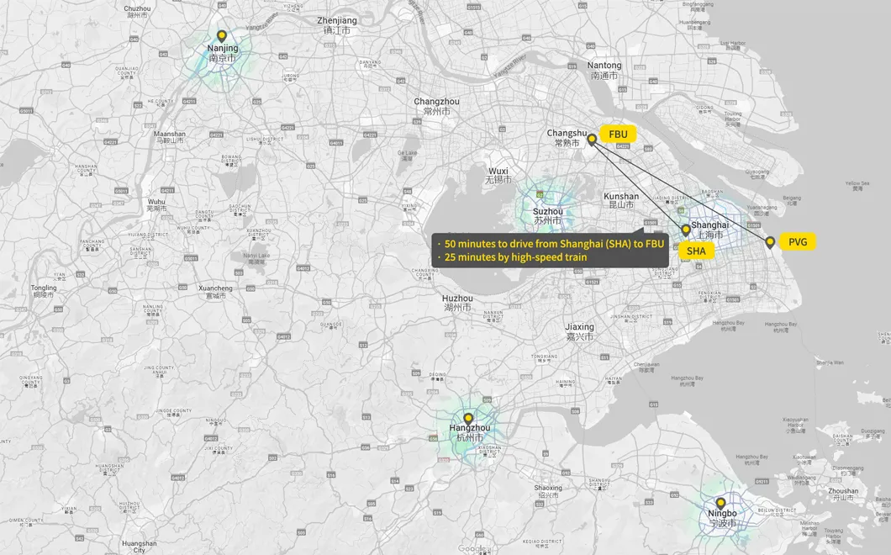Click the drive-time info tooltip box
The width and height of the screenshot is (891, 555).
click(x=550, y=250)
